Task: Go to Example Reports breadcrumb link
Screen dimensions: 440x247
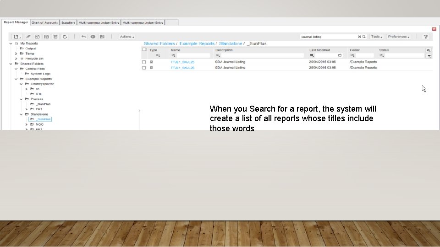Action: [197, 44]
